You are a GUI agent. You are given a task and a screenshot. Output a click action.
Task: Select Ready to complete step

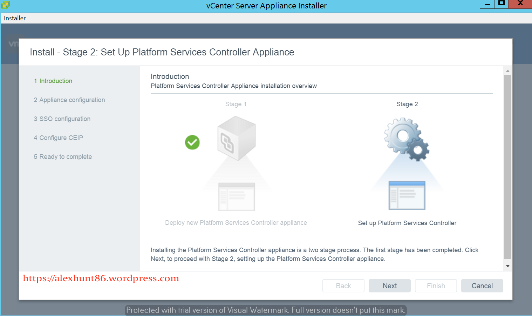66,157
